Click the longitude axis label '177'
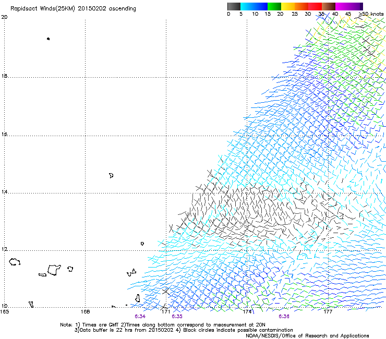Viewport: 386px width, 339px height. click(328, 312)
